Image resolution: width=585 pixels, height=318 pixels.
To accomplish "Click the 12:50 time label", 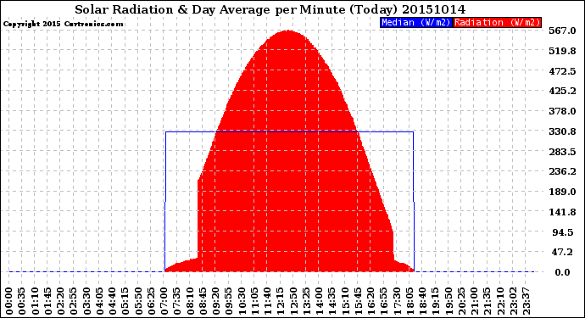I will [x=293, y=301].
